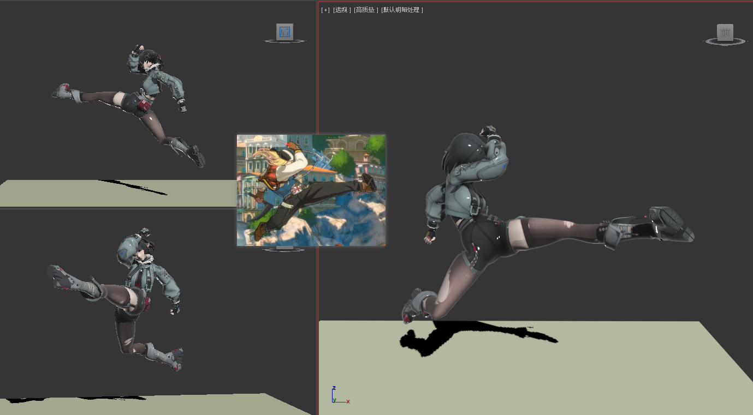
Task: Open the 高质量 quality settings menu
Action: pos(366,10)
